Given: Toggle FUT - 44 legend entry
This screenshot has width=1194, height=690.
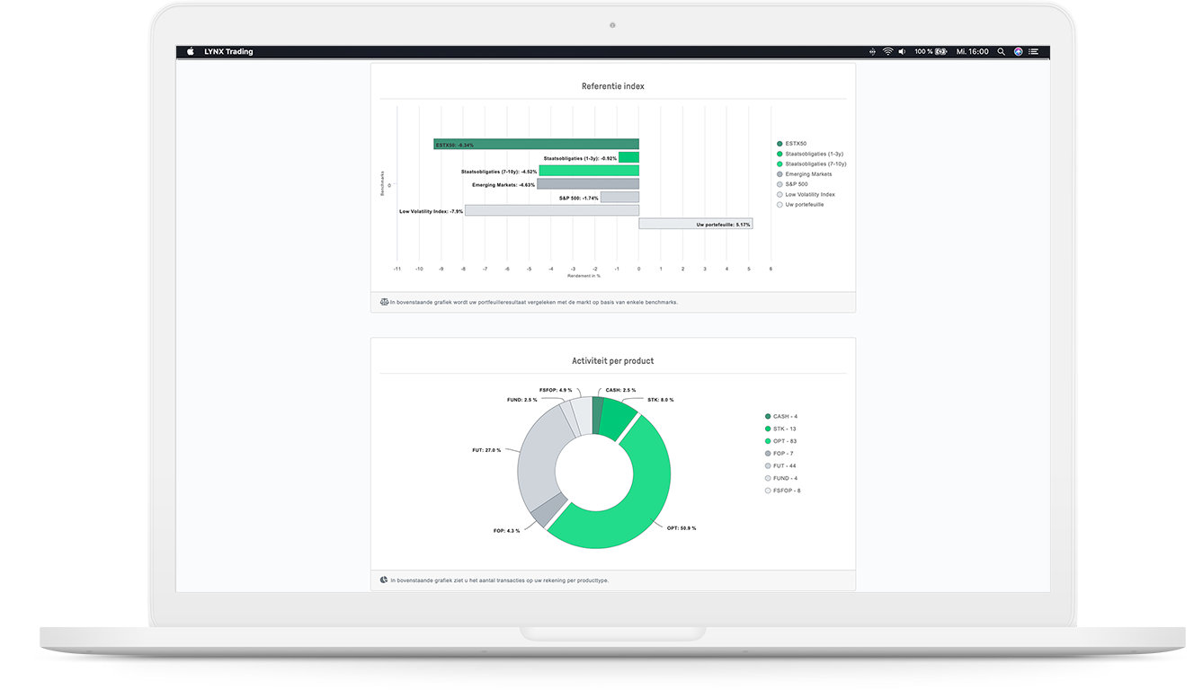Looking at the screenshot, I should pos(780,466).
